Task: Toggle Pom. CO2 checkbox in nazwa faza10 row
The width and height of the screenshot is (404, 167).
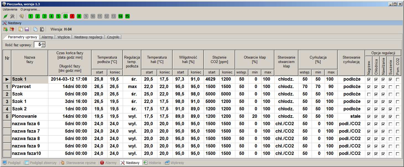Action: [x=397, y=154]
